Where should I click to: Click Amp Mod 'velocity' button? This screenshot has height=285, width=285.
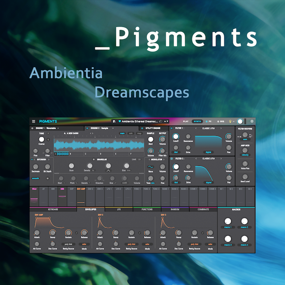(245, 155)
